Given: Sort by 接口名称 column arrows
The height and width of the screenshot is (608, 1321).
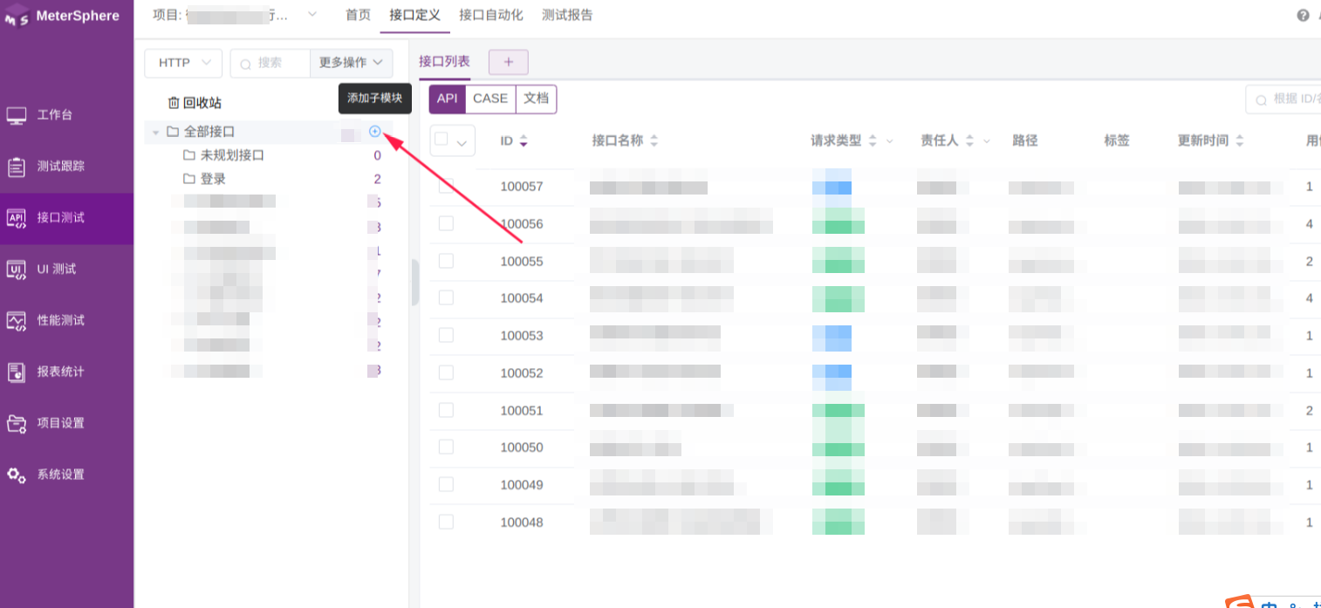Looking at the screenshot, I should [x=654, y=141].
